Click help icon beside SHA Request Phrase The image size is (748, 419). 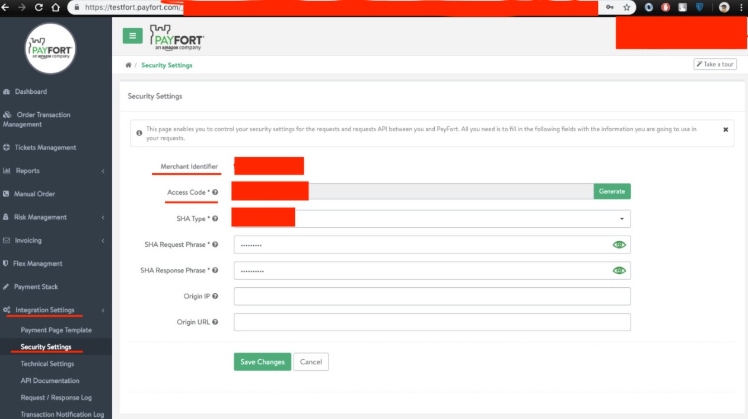point(215,245)
